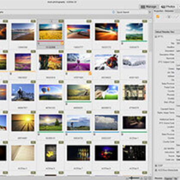Viewport: 180px width, 180px height.
Task: Select the orange light trails thumbnail
Action: (x=106, y=31)
